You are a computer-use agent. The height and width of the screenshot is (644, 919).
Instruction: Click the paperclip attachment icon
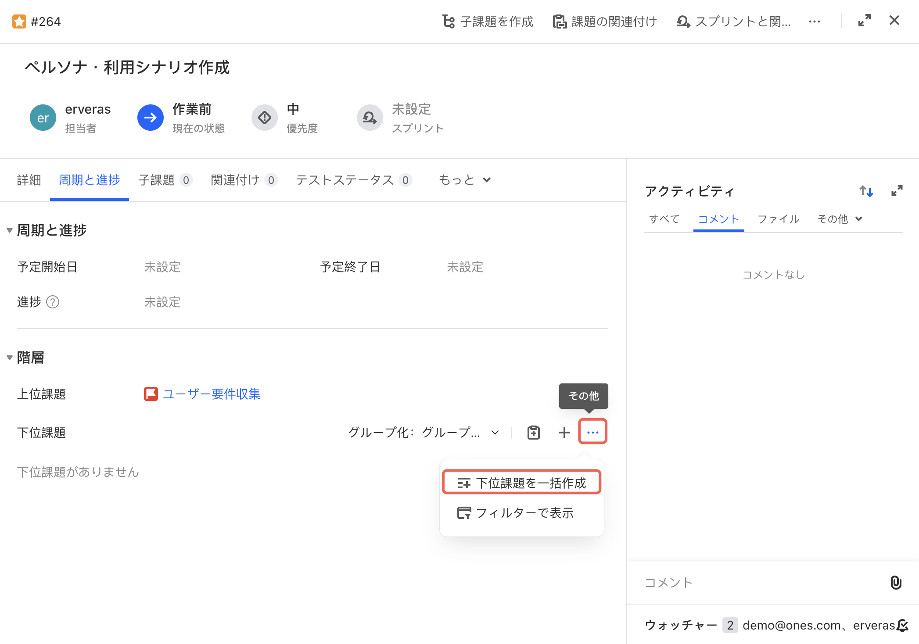(896, 583)
